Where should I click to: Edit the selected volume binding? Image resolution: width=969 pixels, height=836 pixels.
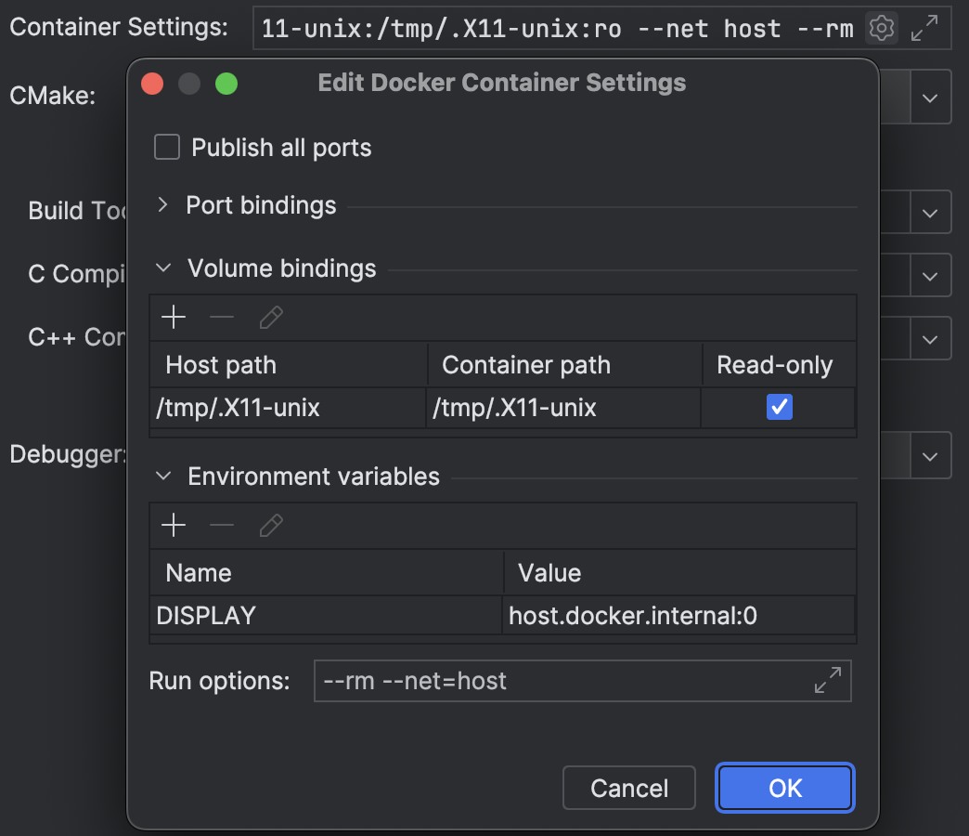(x=271, y=319)
